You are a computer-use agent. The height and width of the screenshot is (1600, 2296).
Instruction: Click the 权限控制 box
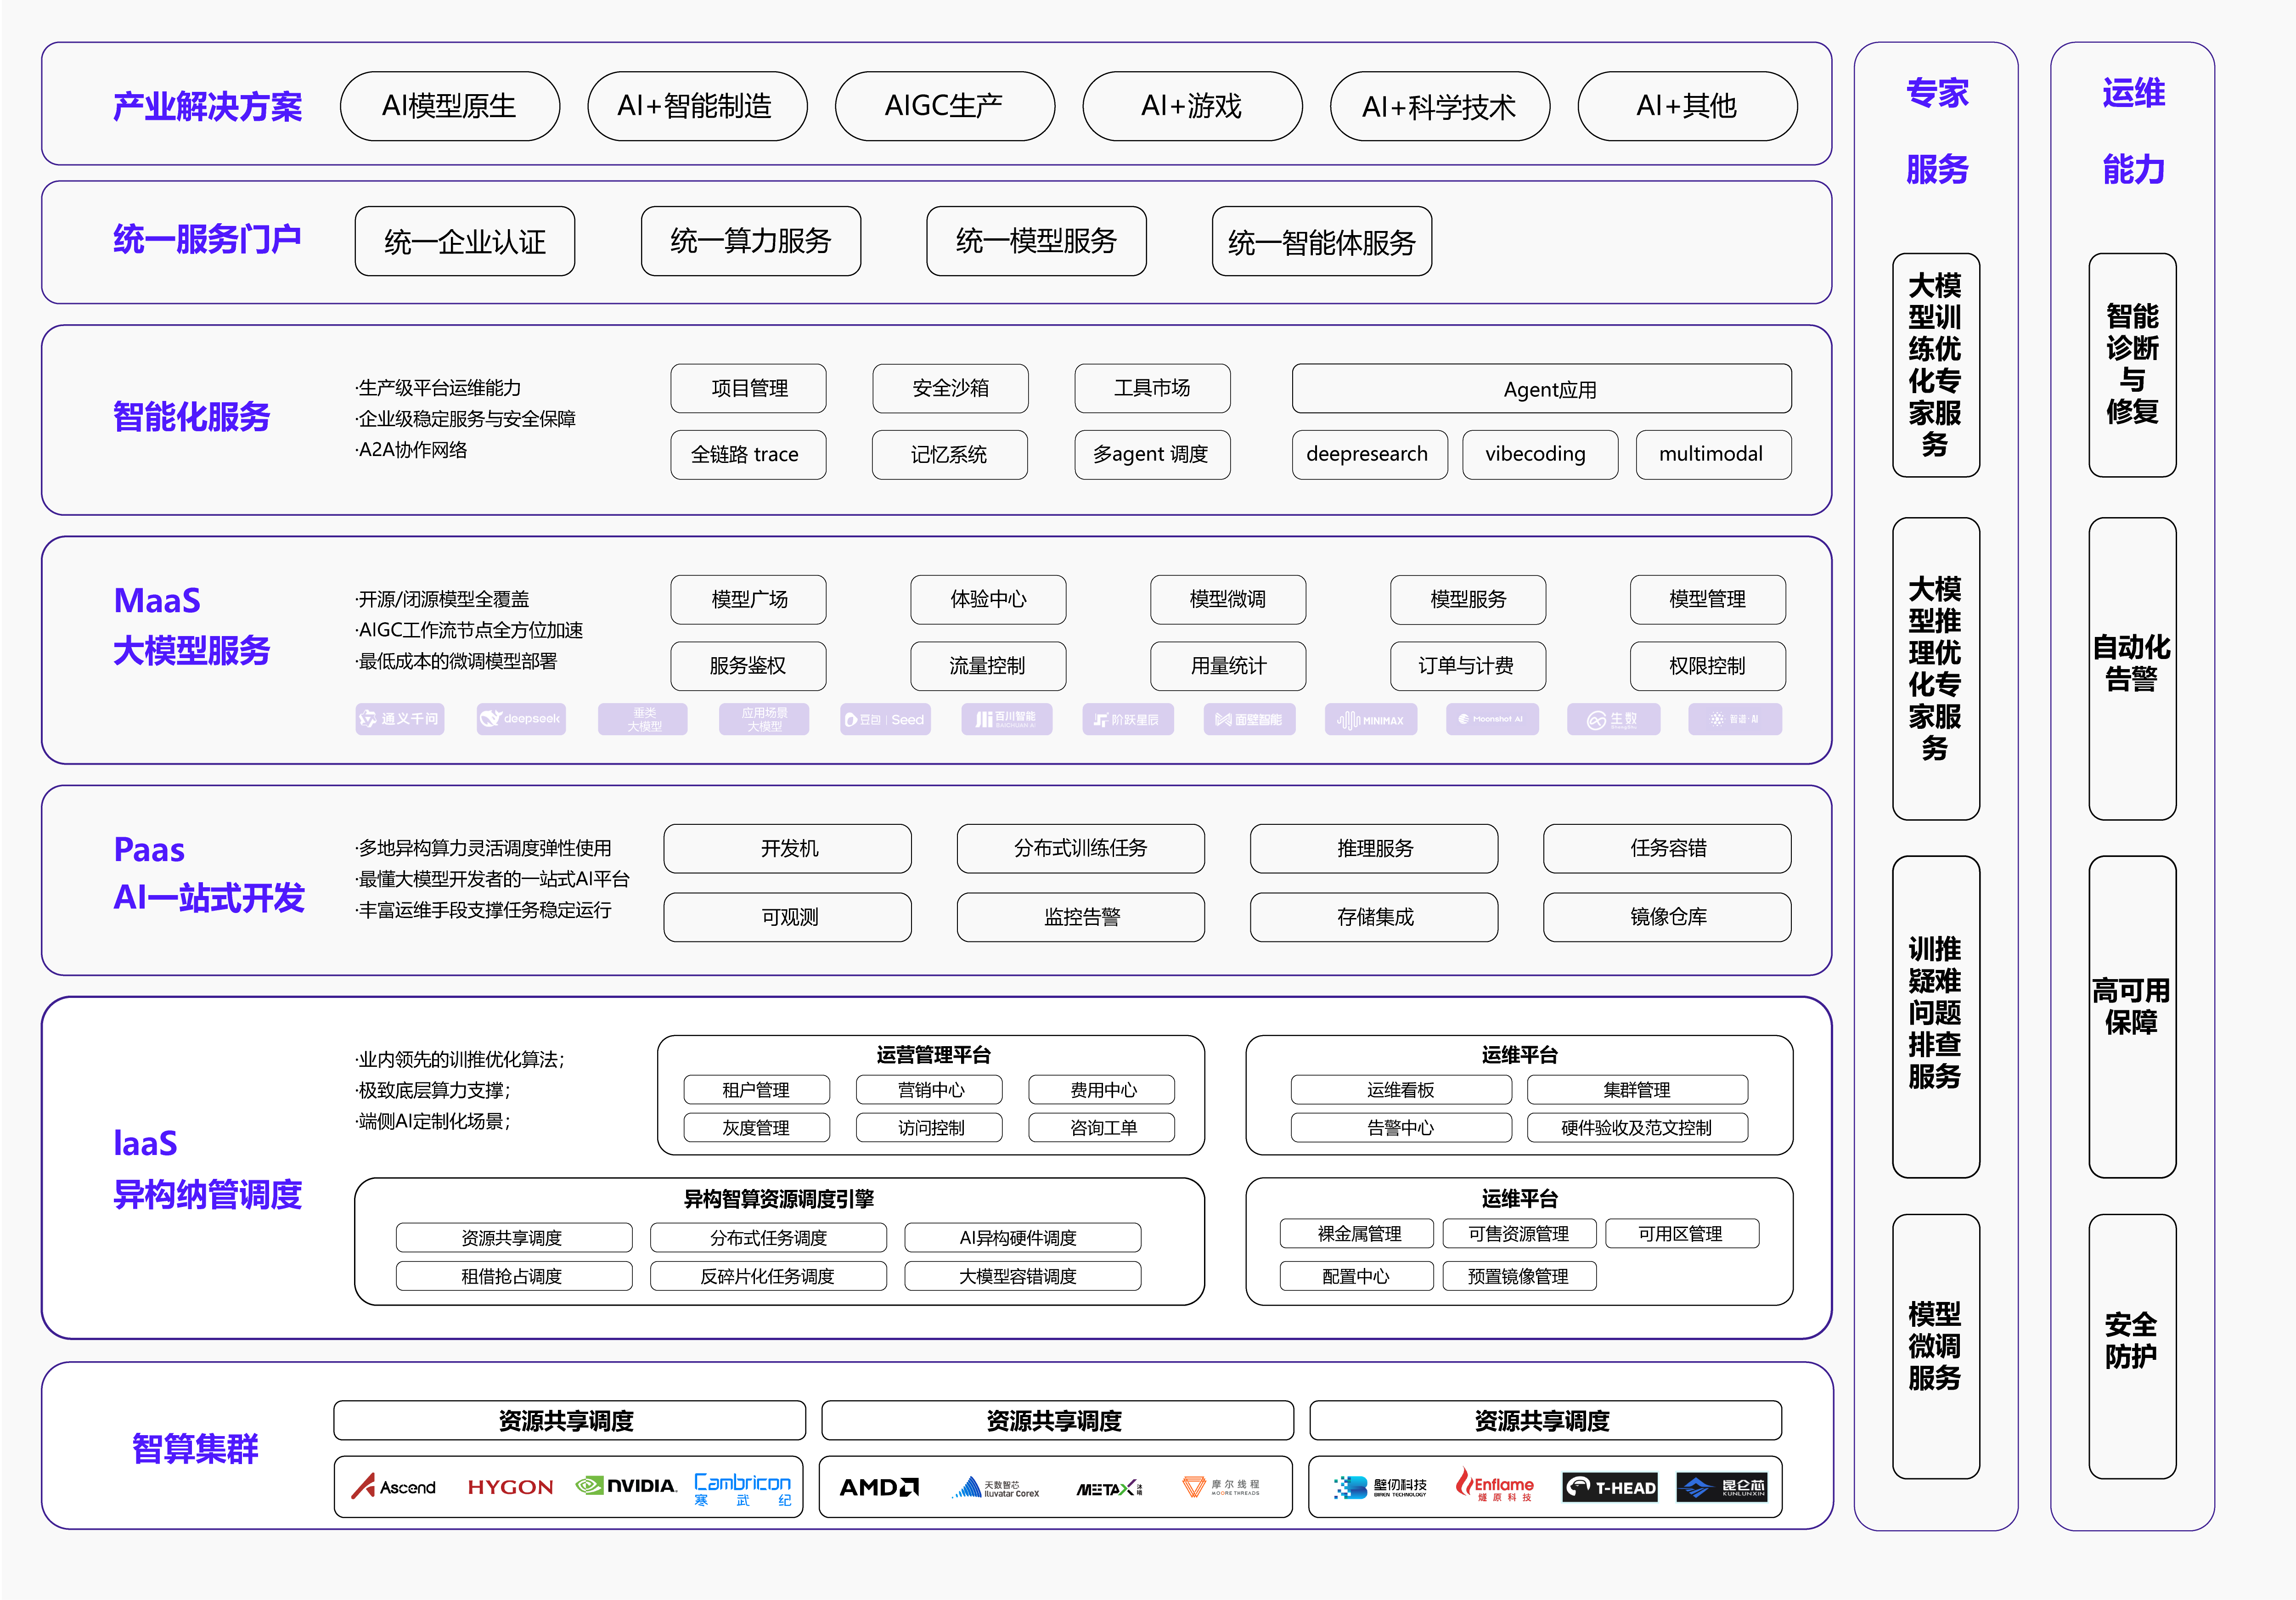[x=1708, y=666]
